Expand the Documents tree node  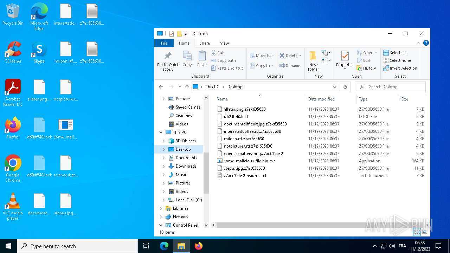pyautogui.click(x=164, y=158)
